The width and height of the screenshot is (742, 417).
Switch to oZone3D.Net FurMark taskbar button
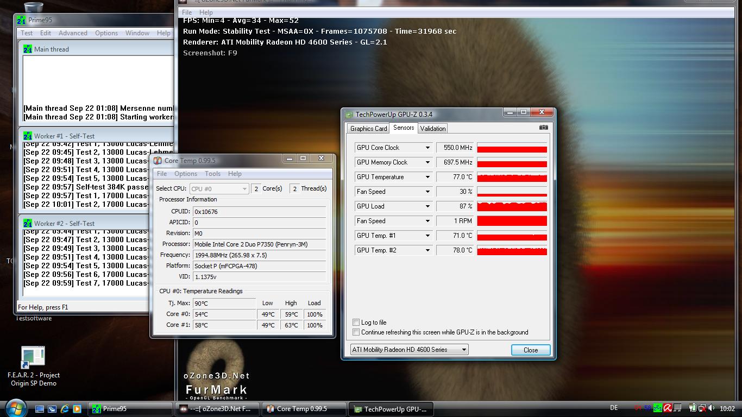216,409
